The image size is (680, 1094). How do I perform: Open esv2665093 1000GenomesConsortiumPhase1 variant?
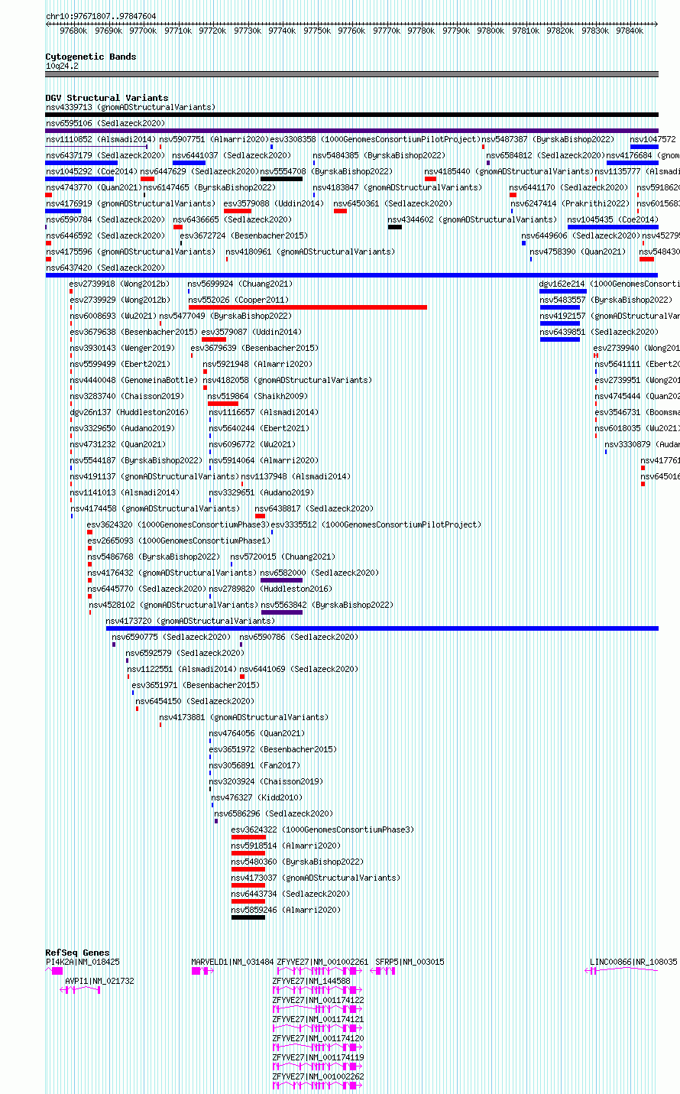[x=179, y=541]
